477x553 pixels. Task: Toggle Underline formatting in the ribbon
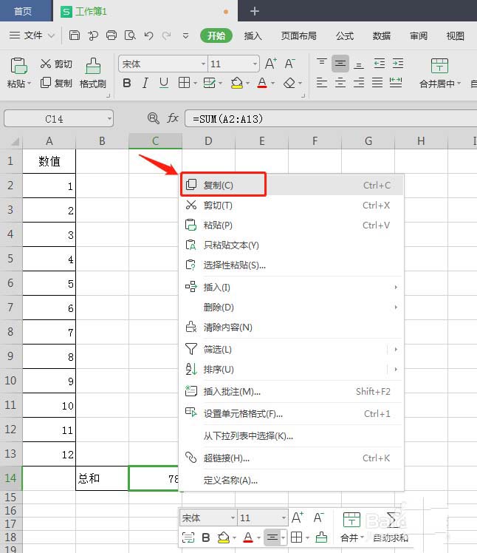[x=163, y=84]
